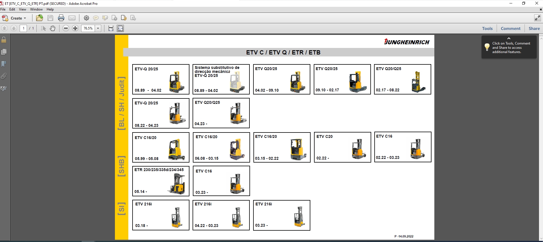Fit one full page to the window
Screen dimensions: 543x242
click(121, 28)
